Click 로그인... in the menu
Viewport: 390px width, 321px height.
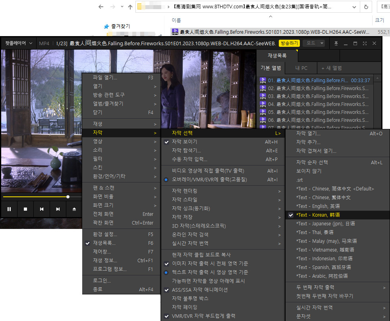click(x=121, y=281)
